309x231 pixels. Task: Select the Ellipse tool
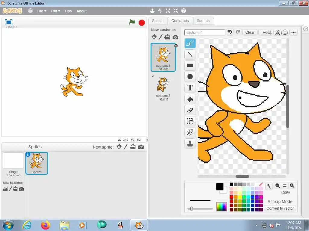tap(190, 77)
